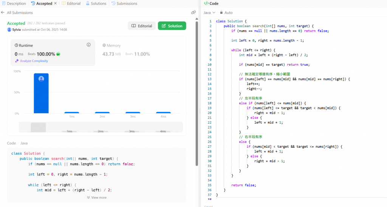Click 'class Solution {' on editor line 1

tap(231, 21)
